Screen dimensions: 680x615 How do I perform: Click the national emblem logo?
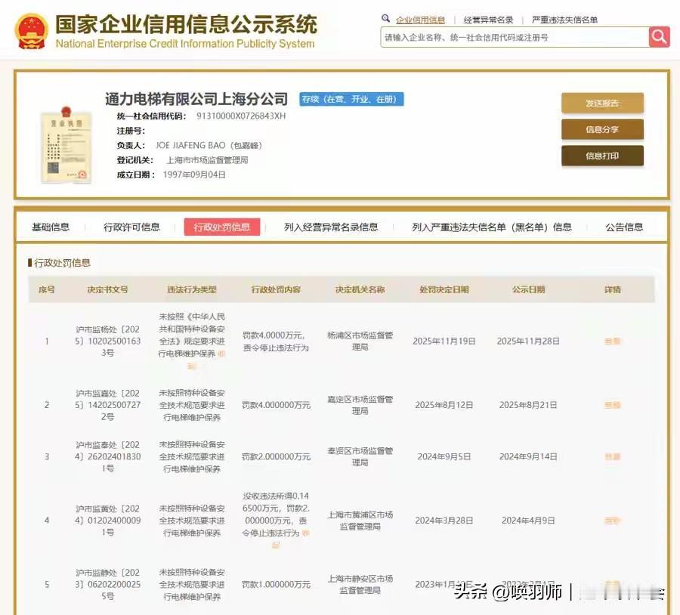coord(31,31)
